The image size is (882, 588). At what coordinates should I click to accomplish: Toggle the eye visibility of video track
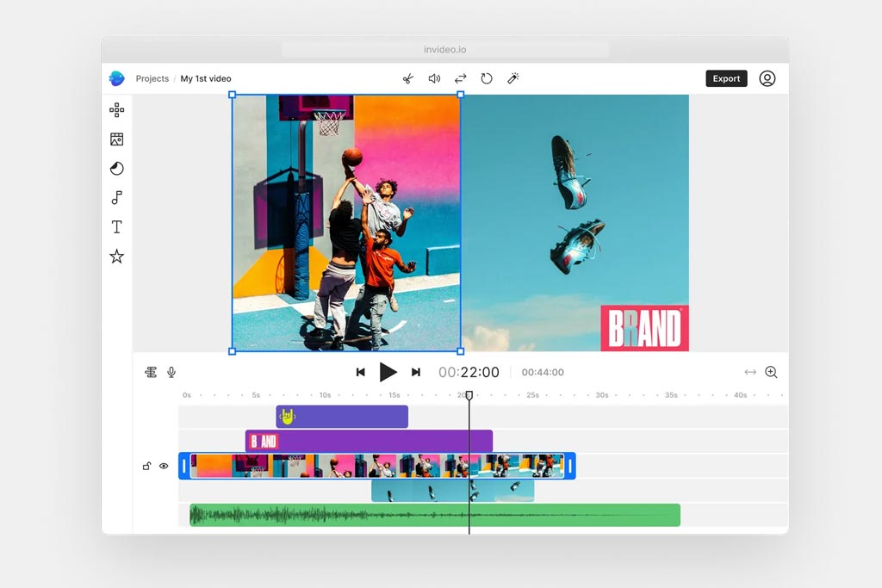(x=164, y=466)
